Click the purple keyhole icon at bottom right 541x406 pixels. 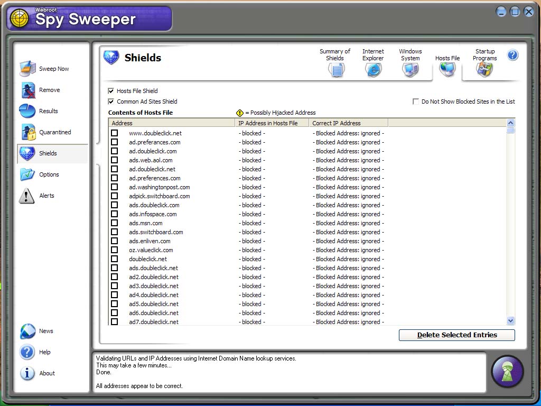click(x=507, y=372)
